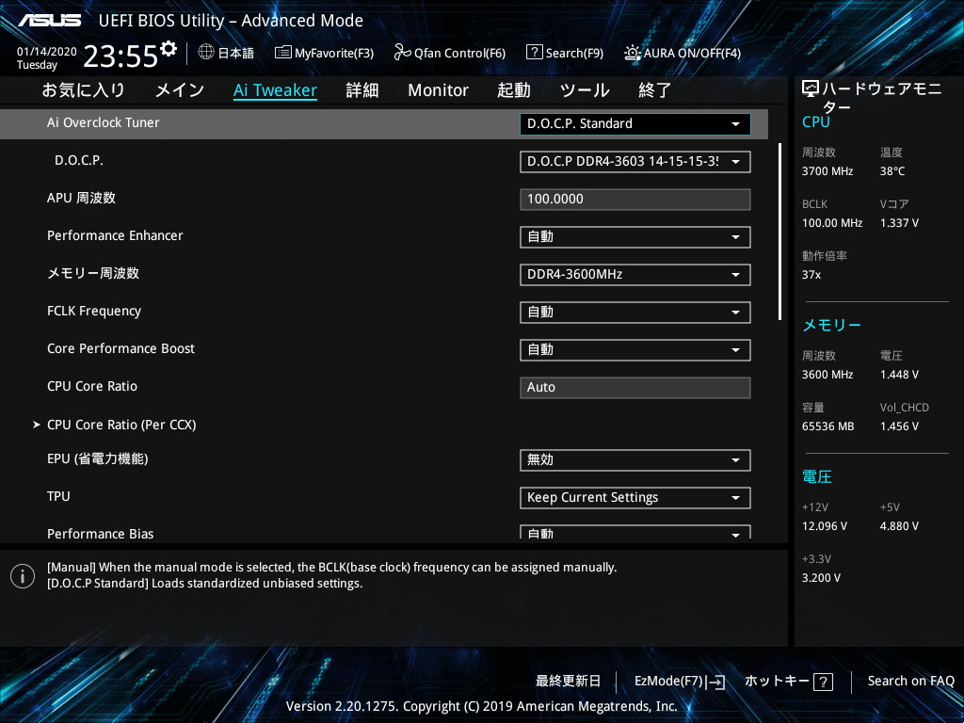This screenshot has width=964, height=723.
Task: Open the 詳細 tab
Action: point(362,90)
